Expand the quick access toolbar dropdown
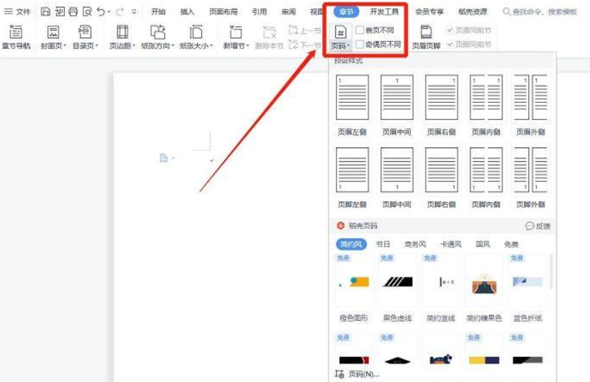Viewport: 590px width, 382px height. (134, 12)
